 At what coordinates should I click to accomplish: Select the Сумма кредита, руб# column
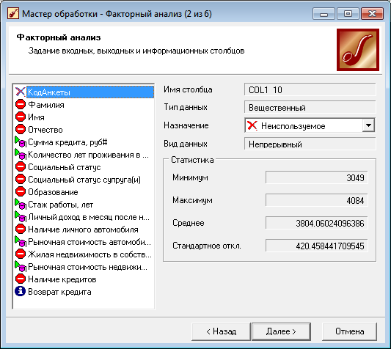pos(67,142)
